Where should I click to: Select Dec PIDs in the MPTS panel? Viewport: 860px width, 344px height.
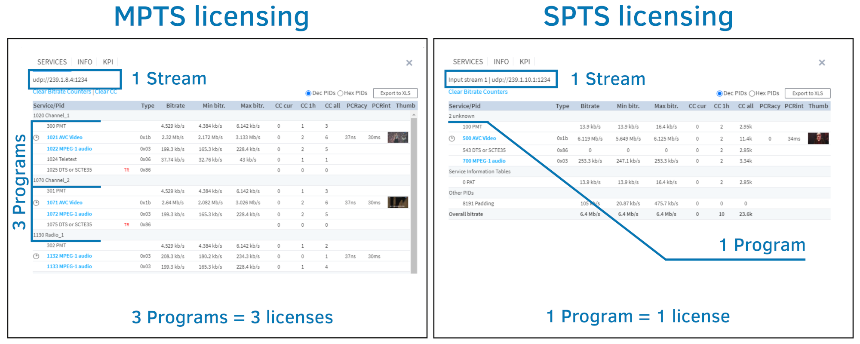point(308,93)
